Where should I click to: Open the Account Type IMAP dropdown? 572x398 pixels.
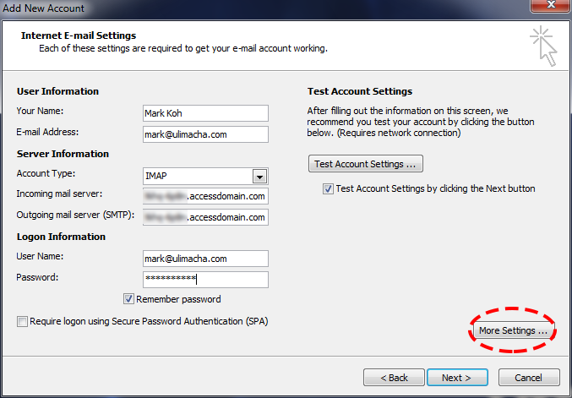(x=260, y=176)
